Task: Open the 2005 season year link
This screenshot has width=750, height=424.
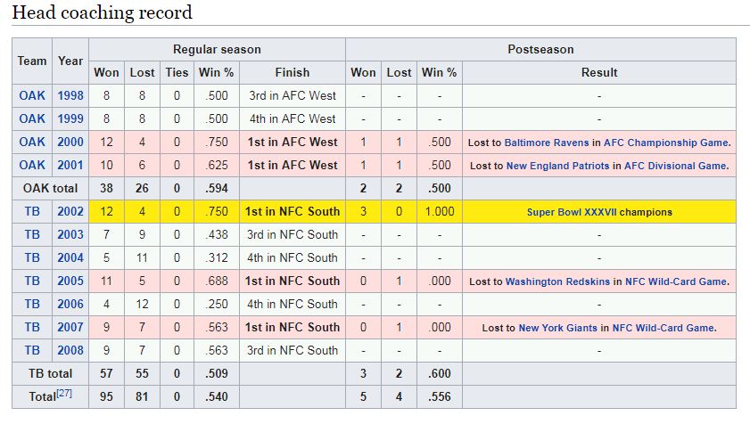Action: click(70, 281)
